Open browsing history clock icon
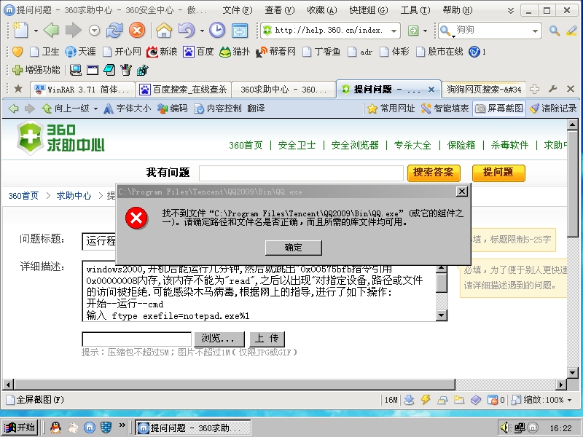Screen dimensions: 583x437 (217, 31)
